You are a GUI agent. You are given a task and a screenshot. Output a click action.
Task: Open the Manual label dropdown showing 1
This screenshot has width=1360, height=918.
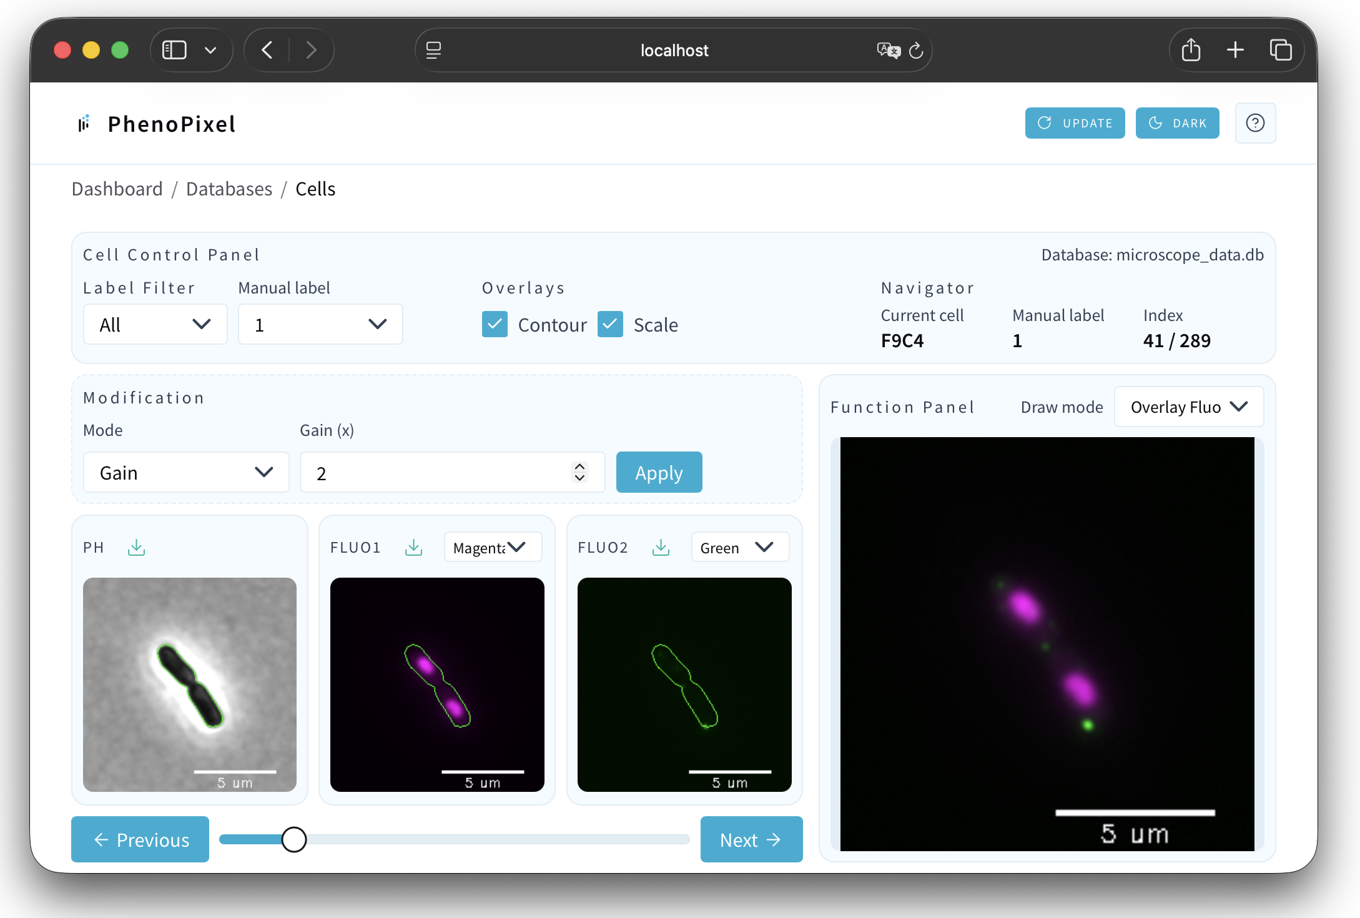tap(320, 324)
